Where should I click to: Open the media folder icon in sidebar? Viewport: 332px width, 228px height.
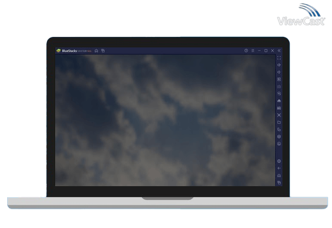(279, 122)
